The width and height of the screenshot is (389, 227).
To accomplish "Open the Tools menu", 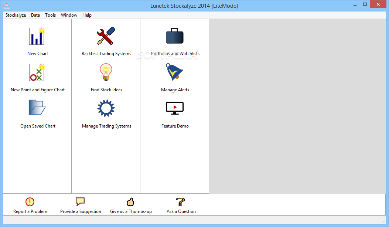I will 50,15.
